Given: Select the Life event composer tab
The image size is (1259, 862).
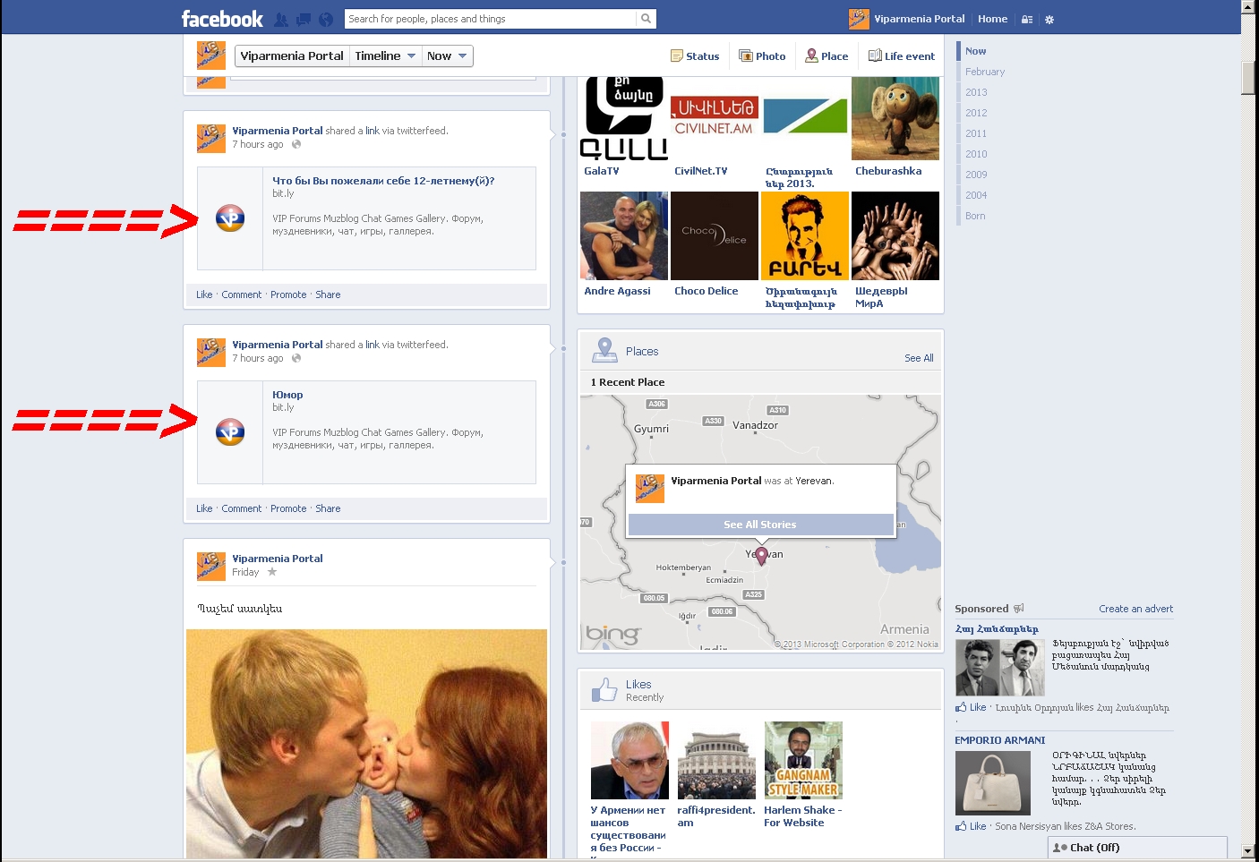Looking at the screenshot, I should 901,56.
